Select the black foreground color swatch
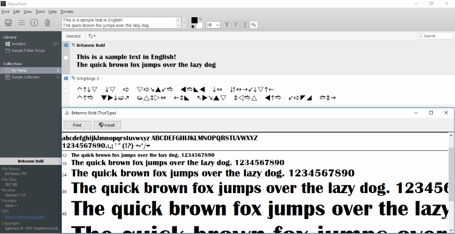 click(x=194, y=20)
